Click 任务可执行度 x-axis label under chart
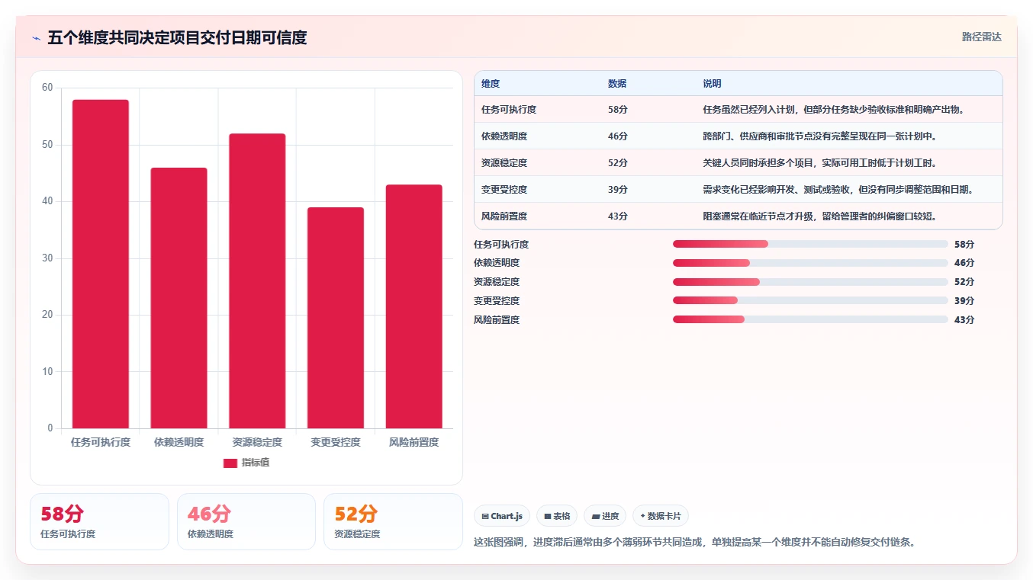Screen dimensions: 1033x580 (101, 442)
